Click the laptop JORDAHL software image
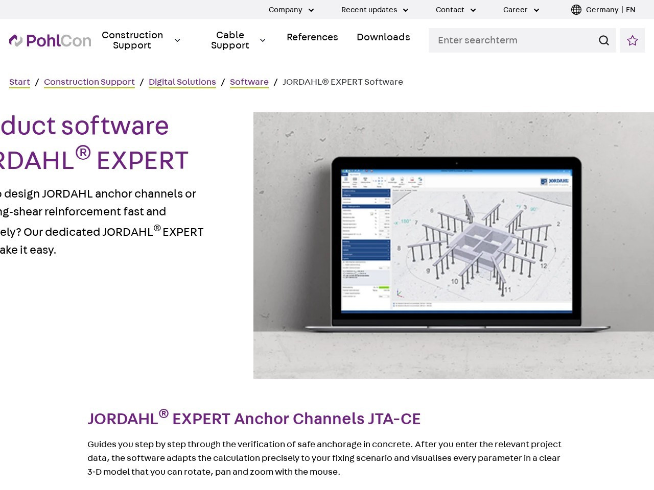 pyautogui.click(x=454, y=246)
